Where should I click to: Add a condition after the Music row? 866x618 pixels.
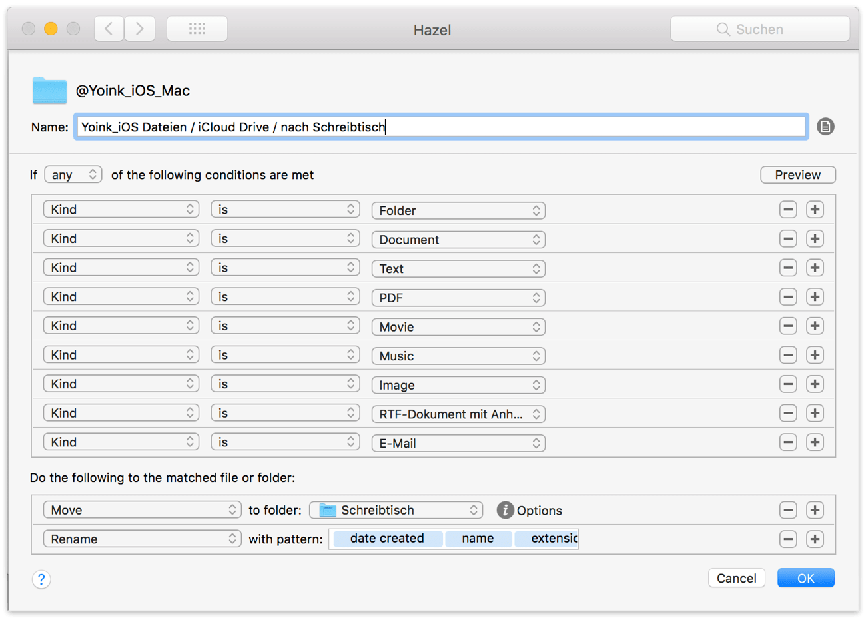[815, 355]
